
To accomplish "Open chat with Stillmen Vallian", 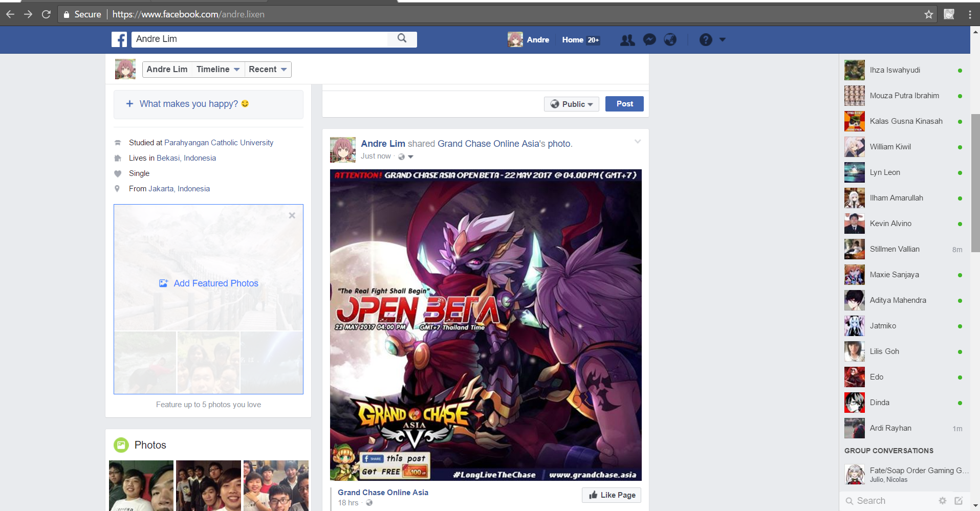I will click(904, 249).
